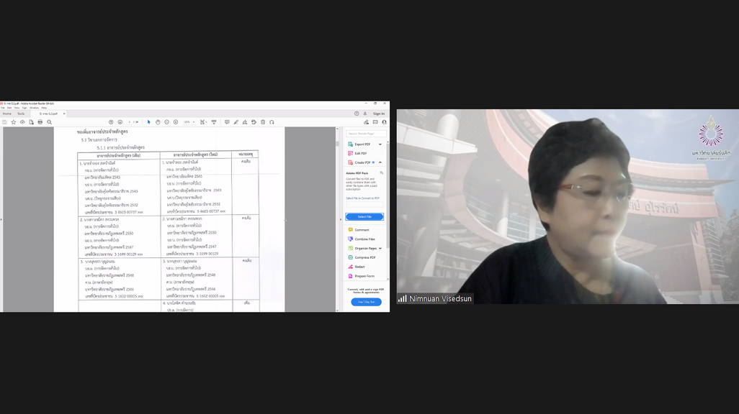Open the Export PDF tool
This screenshot has height=414, width=739.
click(362, 144)
